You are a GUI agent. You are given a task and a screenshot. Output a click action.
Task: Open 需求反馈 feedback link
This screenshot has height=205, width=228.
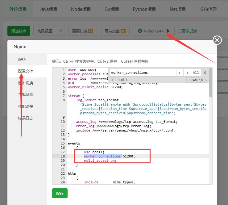[x=187, y=31]
